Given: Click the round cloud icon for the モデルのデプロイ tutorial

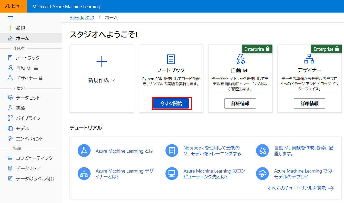Looking at the screenshot, I should click(x=262, y=174).
